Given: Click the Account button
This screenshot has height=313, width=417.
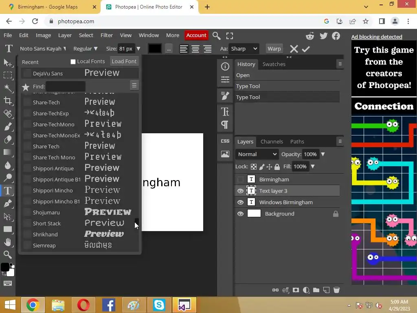Looking at the screenshot, I should coord(196,35).
